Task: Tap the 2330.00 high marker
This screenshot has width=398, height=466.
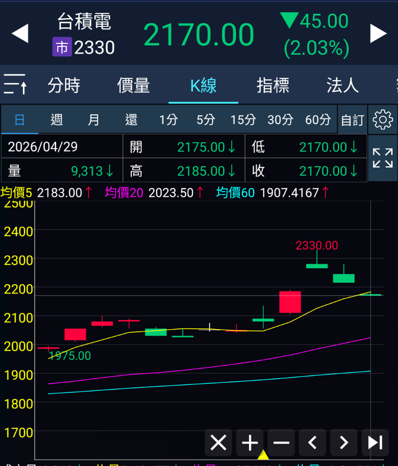Action: (317, 246)
